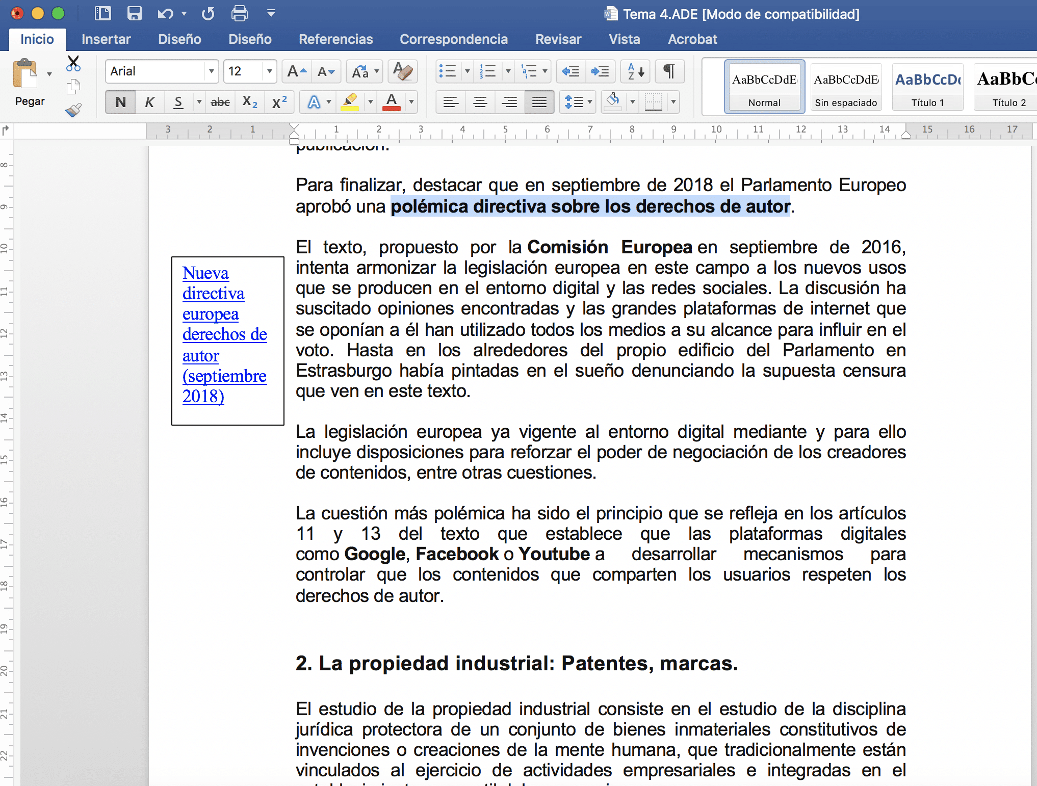Increase font size with the A-up icon
Image resolution: width=1037 pixels, height=786 pixels.
coord(297,71)
